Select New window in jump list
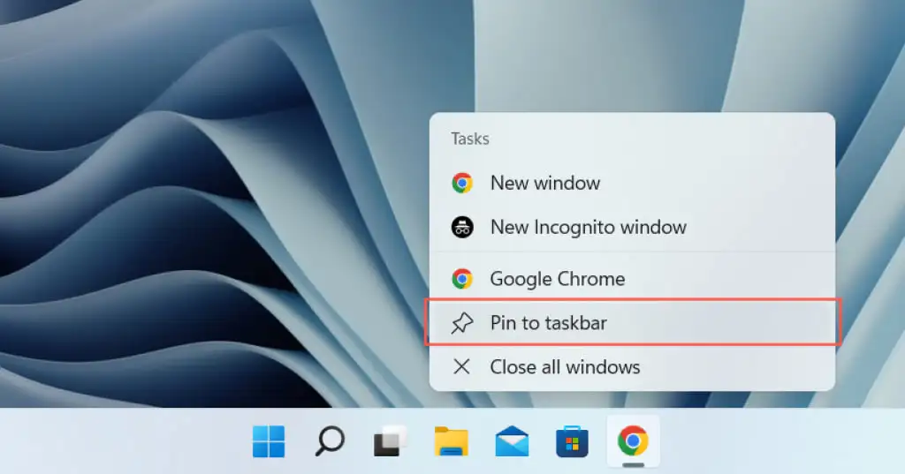Screen dimensions: 905x474 coord(633,183)
